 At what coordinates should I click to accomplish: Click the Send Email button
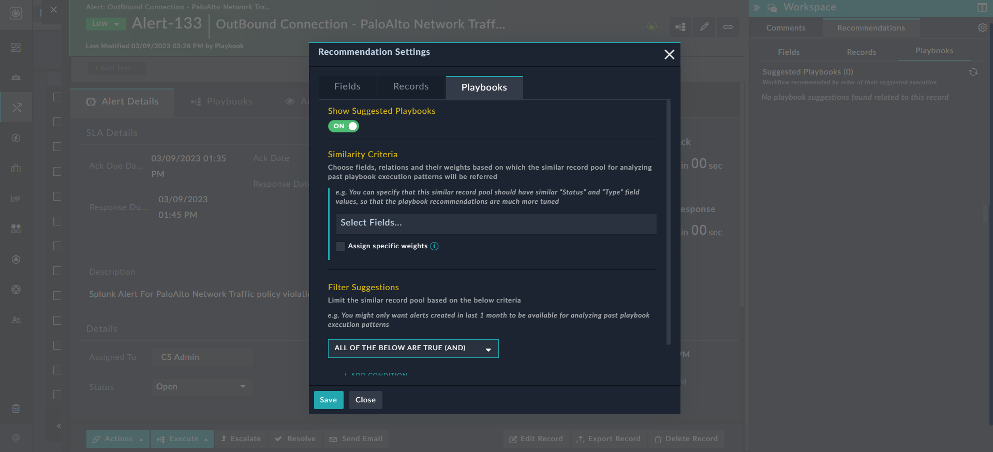[x=356, y=439]
